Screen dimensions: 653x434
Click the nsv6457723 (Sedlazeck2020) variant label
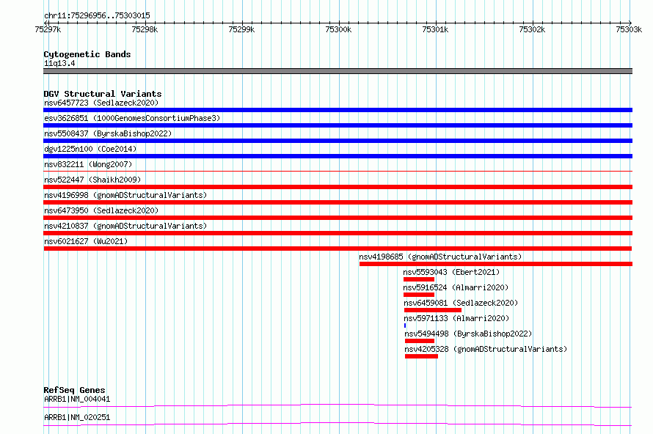click(x=101, y=103)
